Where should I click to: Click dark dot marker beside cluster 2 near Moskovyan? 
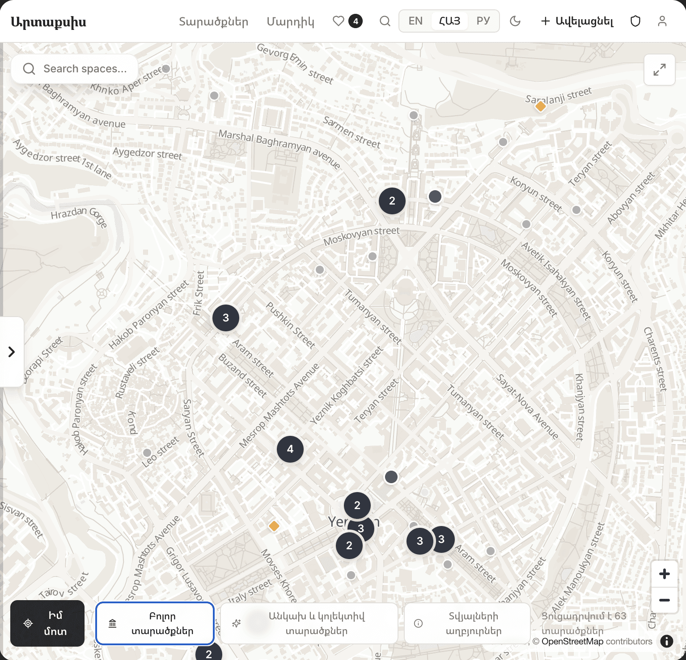[435, 196]
